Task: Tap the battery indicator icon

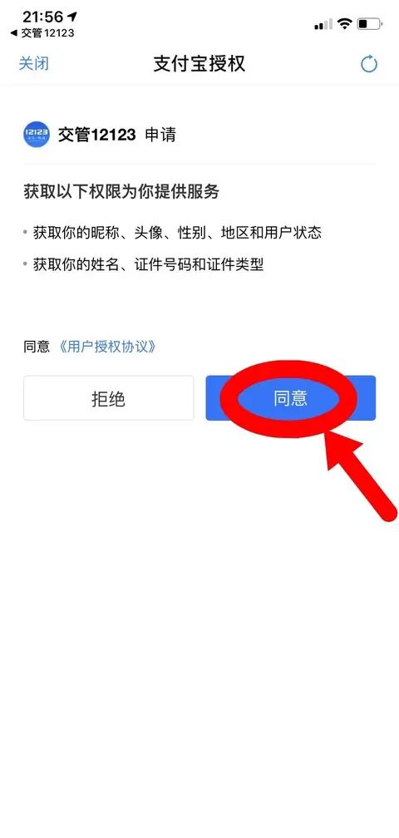Action: (370, 23)
